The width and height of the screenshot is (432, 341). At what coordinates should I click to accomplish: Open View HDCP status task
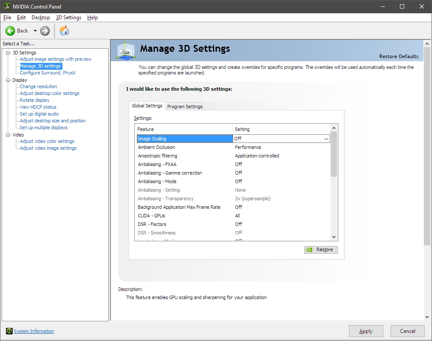point(38,107)
